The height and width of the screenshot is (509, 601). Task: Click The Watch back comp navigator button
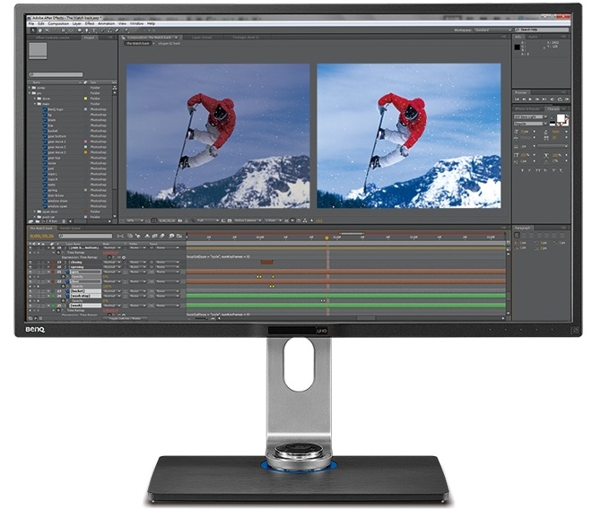(x=138, y=43)
